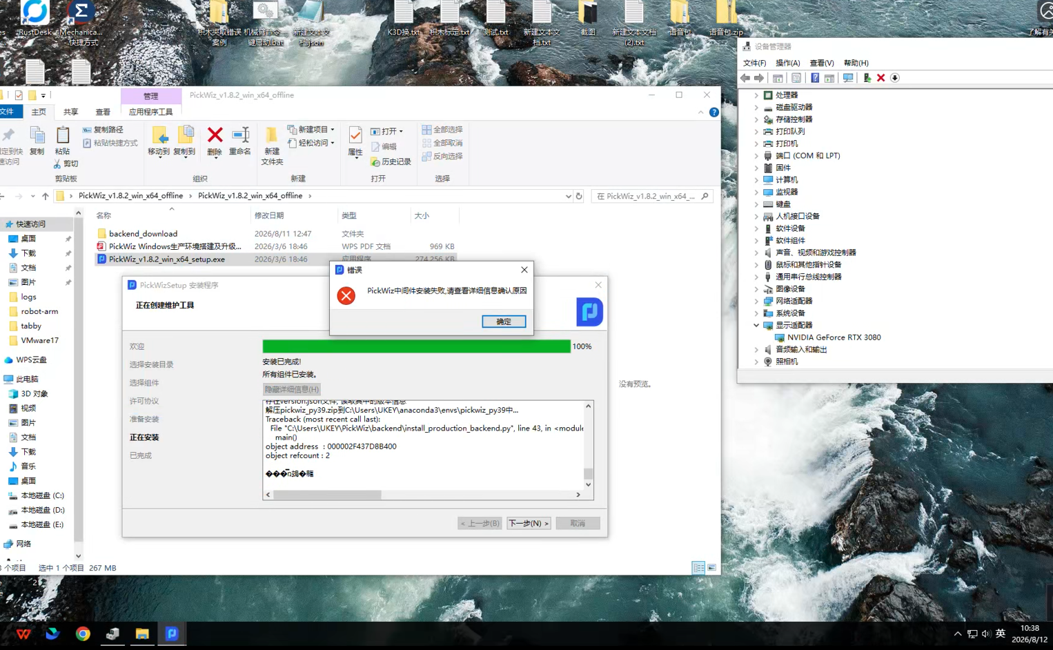Show hidden tray icons chevron

coord(958,633)
